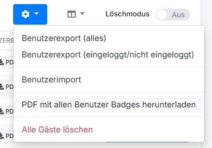Expand the column layout dropdown arrow
Viewport: 212px width, 148px height.
(x=82, y=14)
